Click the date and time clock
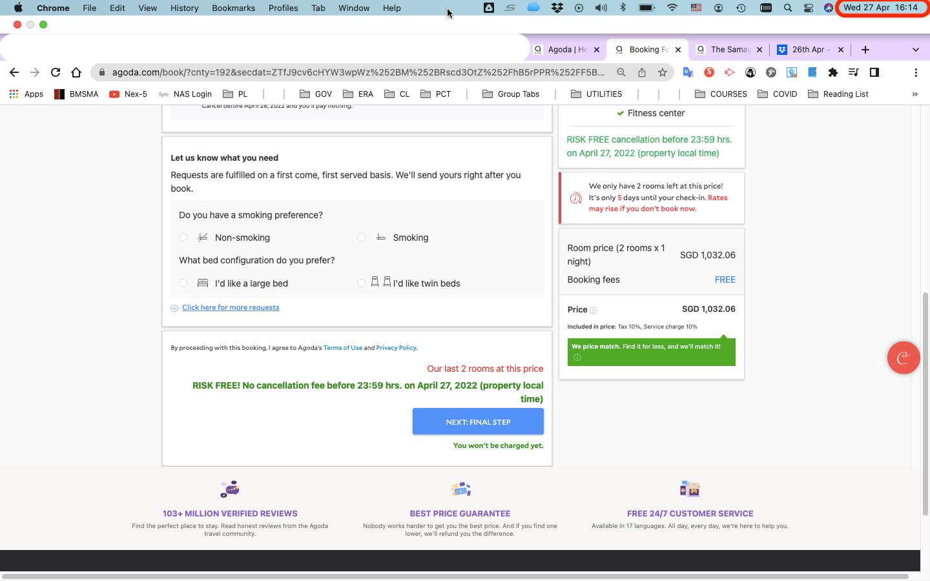 [x=881, y=8]
